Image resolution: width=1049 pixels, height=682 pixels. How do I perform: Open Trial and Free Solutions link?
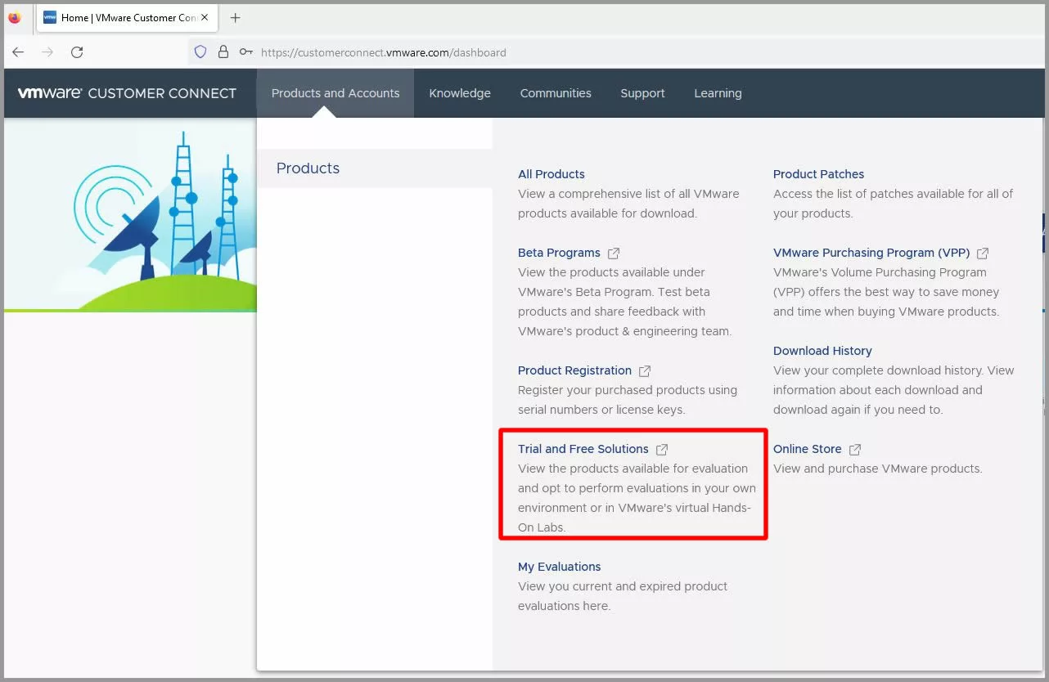pyautogui.click(x=583, y=449)
